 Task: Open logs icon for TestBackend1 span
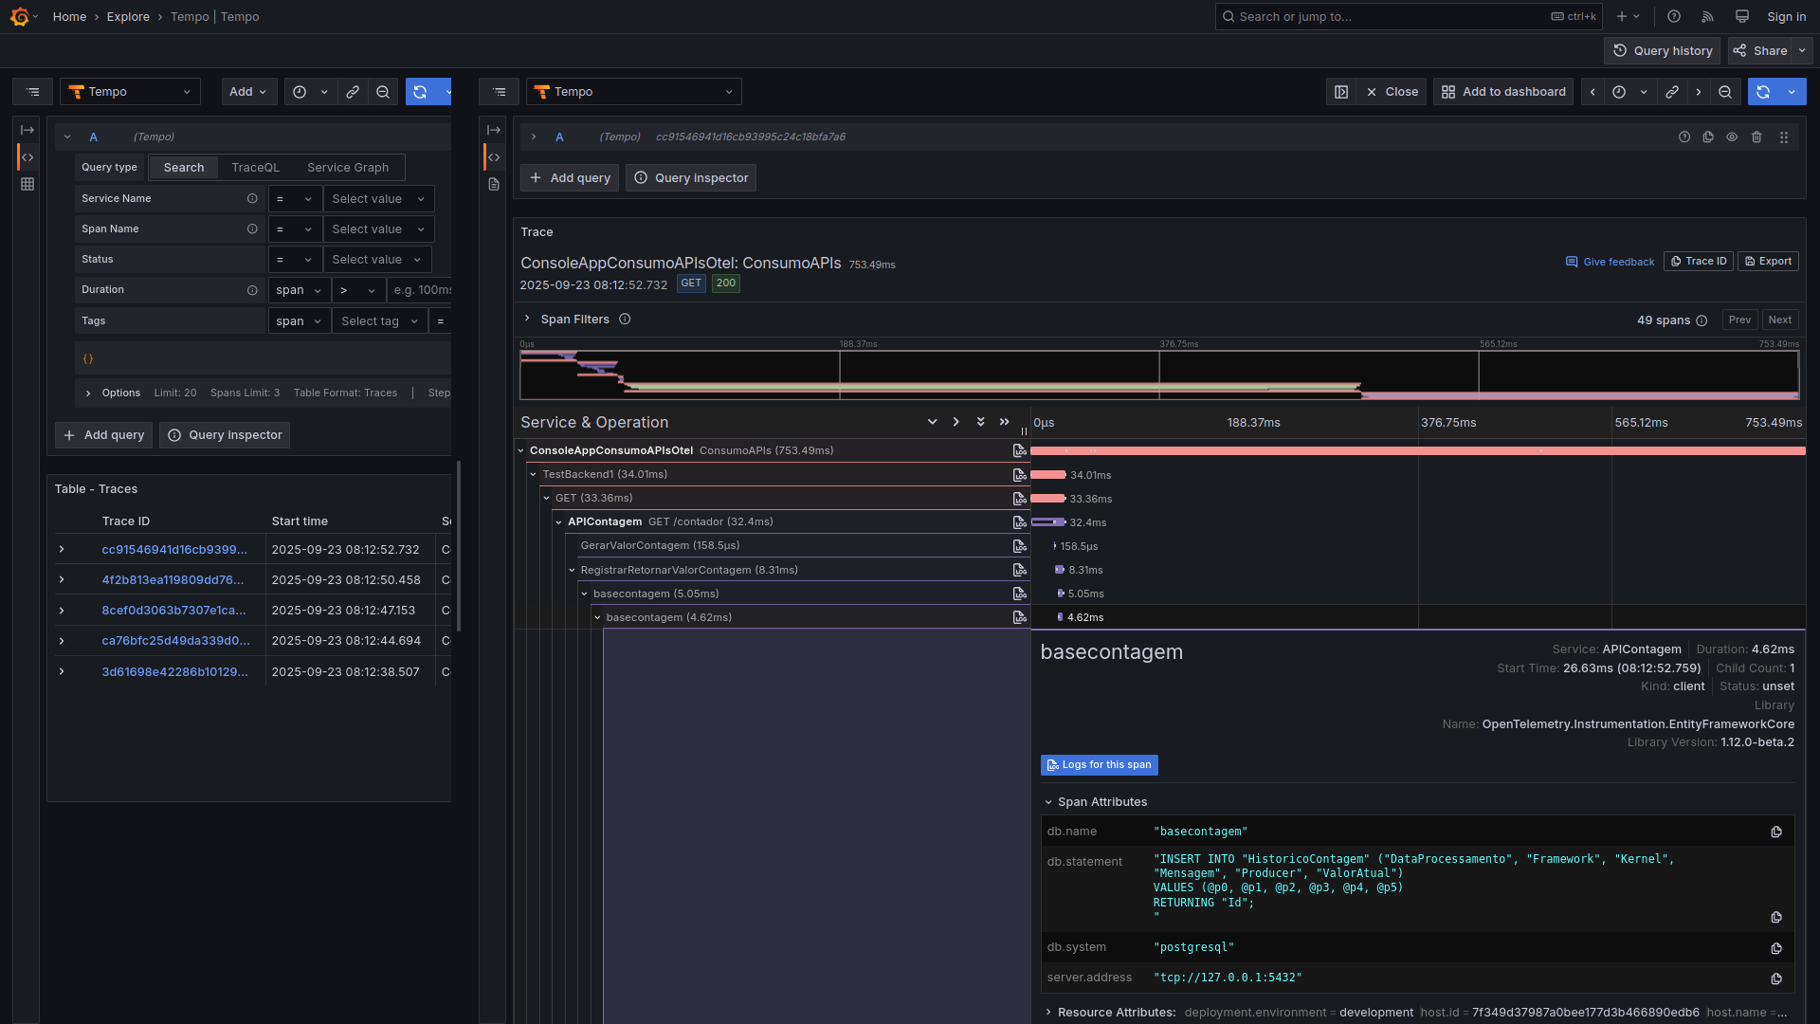[x=1019, y=475]
